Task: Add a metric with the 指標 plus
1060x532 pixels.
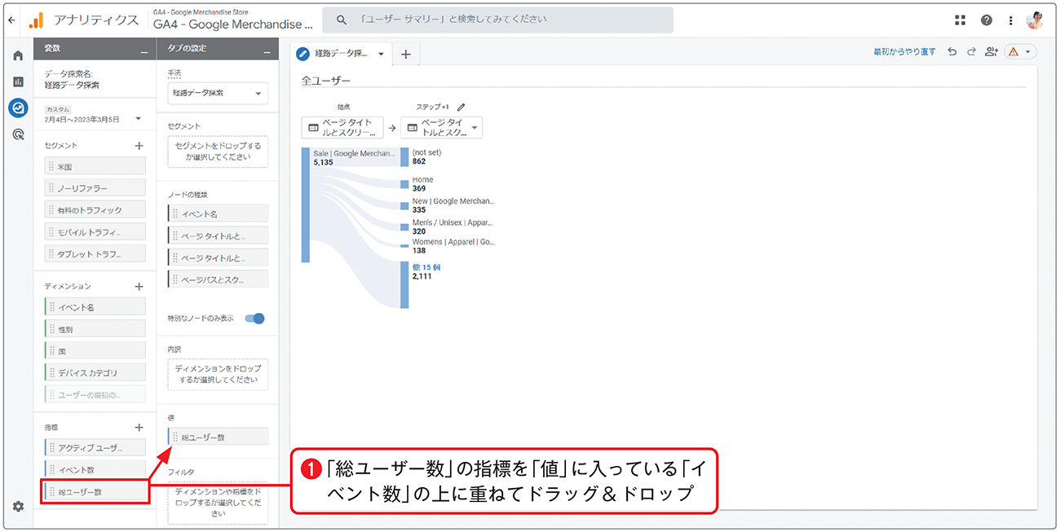Action: point(139,428)
